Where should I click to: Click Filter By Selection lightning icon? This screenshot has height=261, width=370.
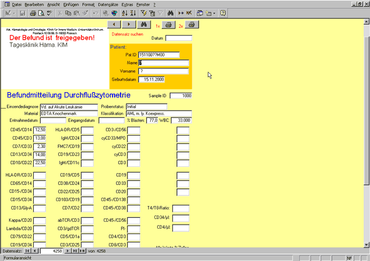coord(143,13)
